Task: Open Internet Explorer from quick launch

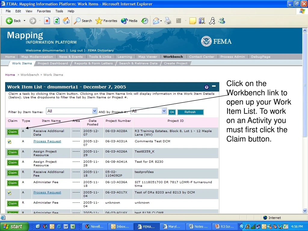Action: point(59,226)
